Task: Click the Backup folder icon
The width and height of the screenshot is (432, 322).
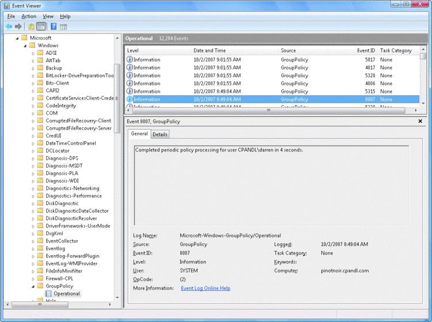Action: coord(40,68)
